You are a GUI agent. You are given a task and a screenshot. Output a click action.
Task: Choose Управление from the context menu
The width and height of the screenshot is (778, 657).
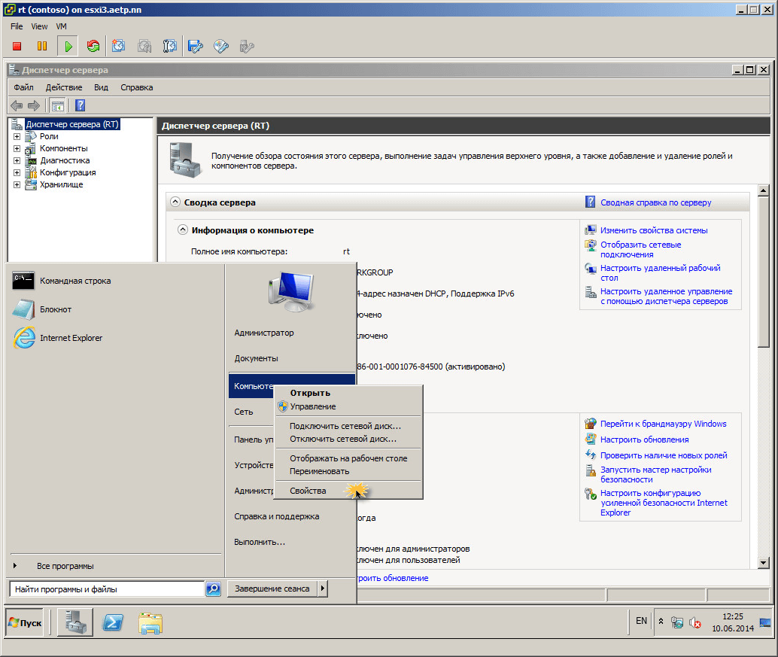[x=312, y=406]
